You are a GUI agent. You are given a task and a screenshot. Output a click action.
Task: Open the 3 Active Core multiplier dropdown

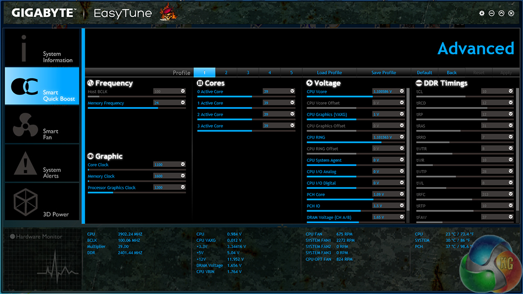coord(292,126)
